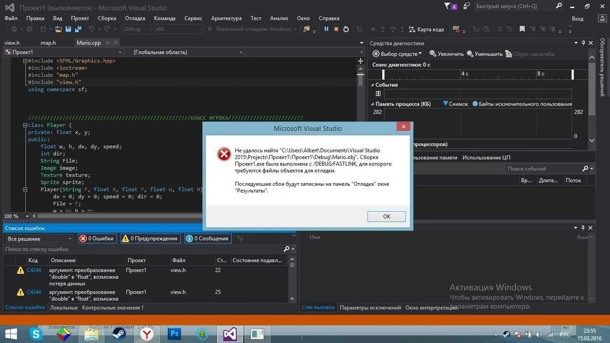Open the Архитектура menu

(226, 18)
